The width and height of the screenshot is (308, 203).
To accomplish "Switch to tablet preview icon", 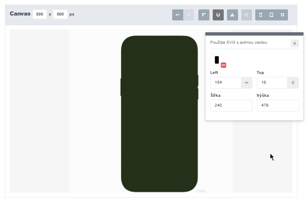I will [x=272, y=15].
